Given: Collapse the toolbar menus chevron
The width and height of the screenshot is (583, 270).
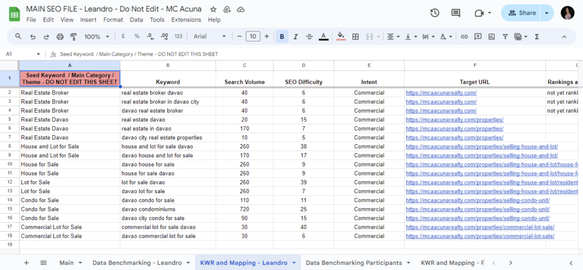Looking at the screenshot, I should (564, 36).
